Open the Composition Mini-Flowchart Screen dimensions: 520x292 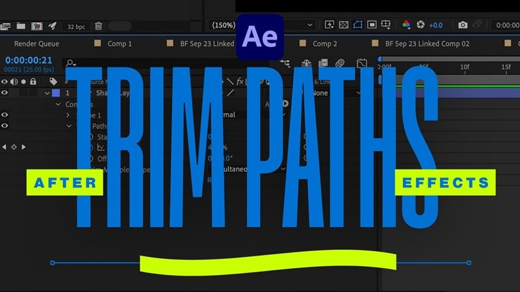(285, 63)
